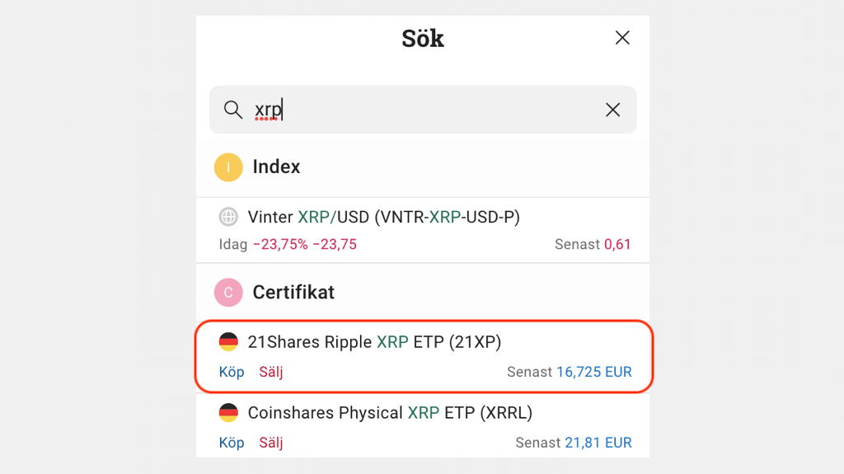The height and width of the screenshot is (474, 844).
Task: Open 21Shares Ripple XRP ETP result
Action: click(374, 341)
